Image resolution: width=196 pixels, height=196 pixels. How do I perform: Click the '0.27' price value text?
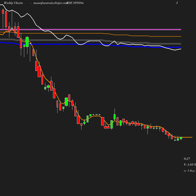tap(187, 159)
